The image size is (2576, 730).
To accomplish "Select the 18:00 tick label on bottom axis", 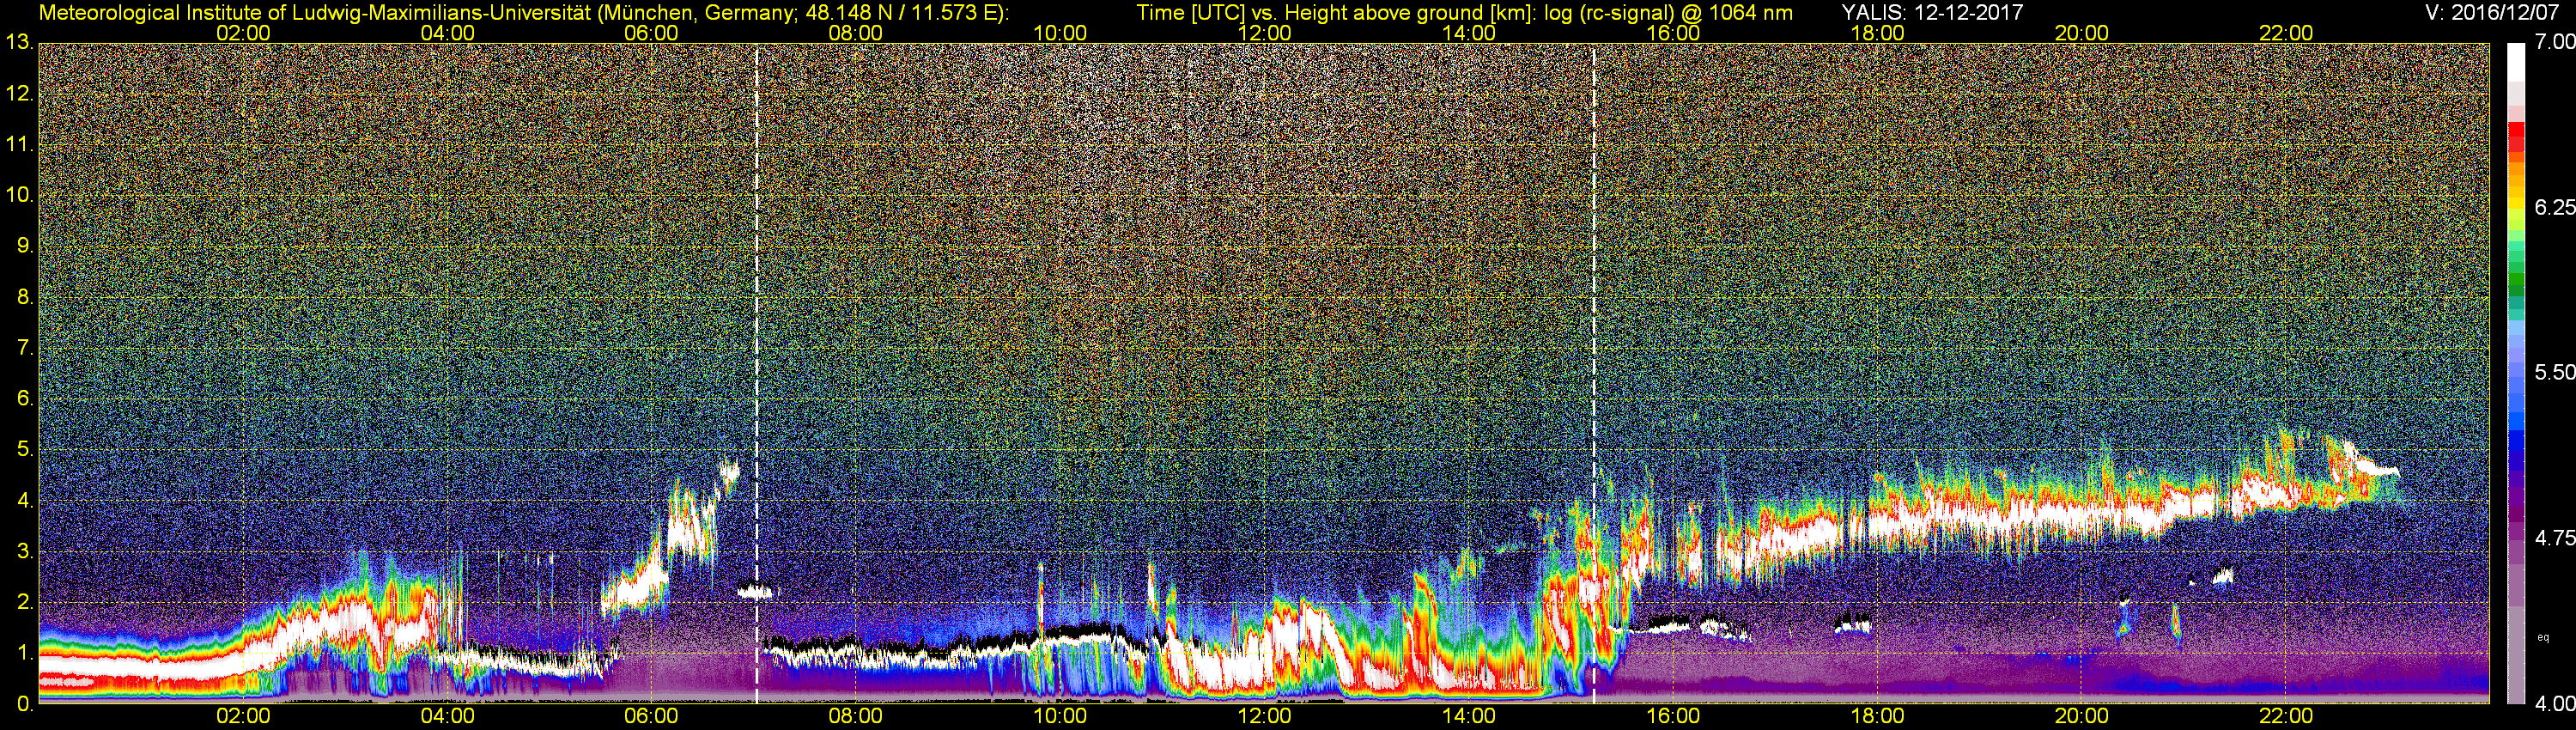I will coord(1877,717).
